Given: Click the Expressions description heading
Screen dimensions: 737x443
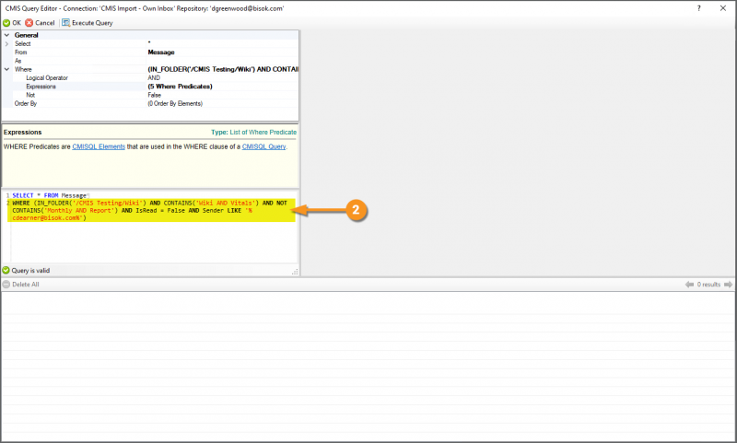Looking at the screenshot, I should coord(22,133).
